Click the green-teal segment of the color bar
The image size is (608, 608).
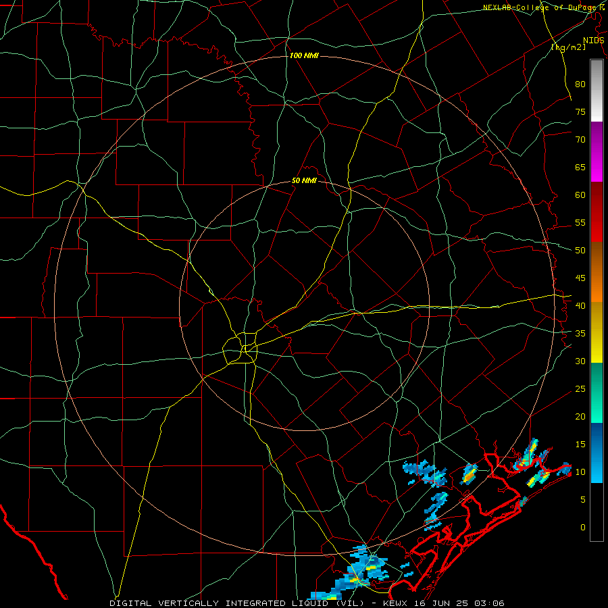(597, 392)
